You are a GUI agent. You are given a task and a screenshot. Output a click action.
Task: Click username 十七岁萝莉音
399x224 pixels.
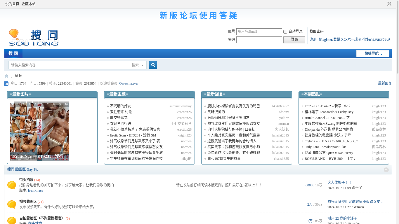181,124
